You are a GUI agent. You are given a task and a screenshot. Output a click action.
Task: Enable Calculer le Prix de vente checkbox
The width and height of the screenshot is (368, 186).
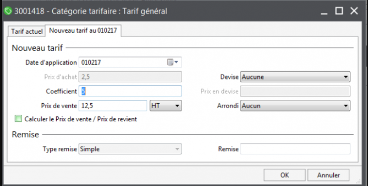pos(18,119)
